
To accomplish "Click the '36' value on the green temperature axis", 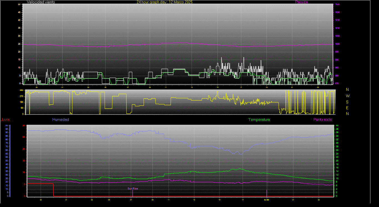I will coord(337,133).
